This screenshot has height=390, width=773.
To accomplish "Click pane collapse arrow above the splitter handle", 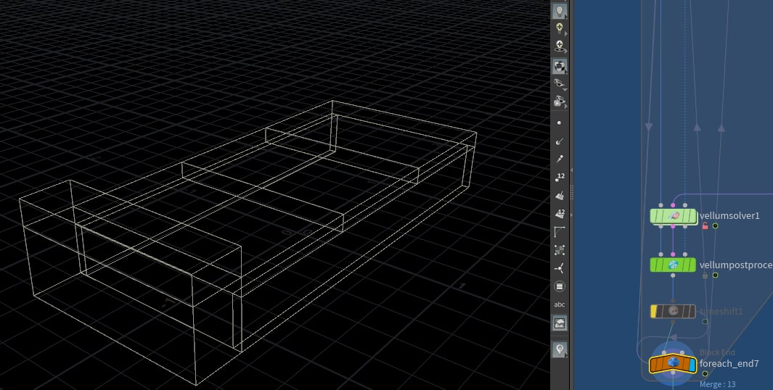I will point(572,170).
